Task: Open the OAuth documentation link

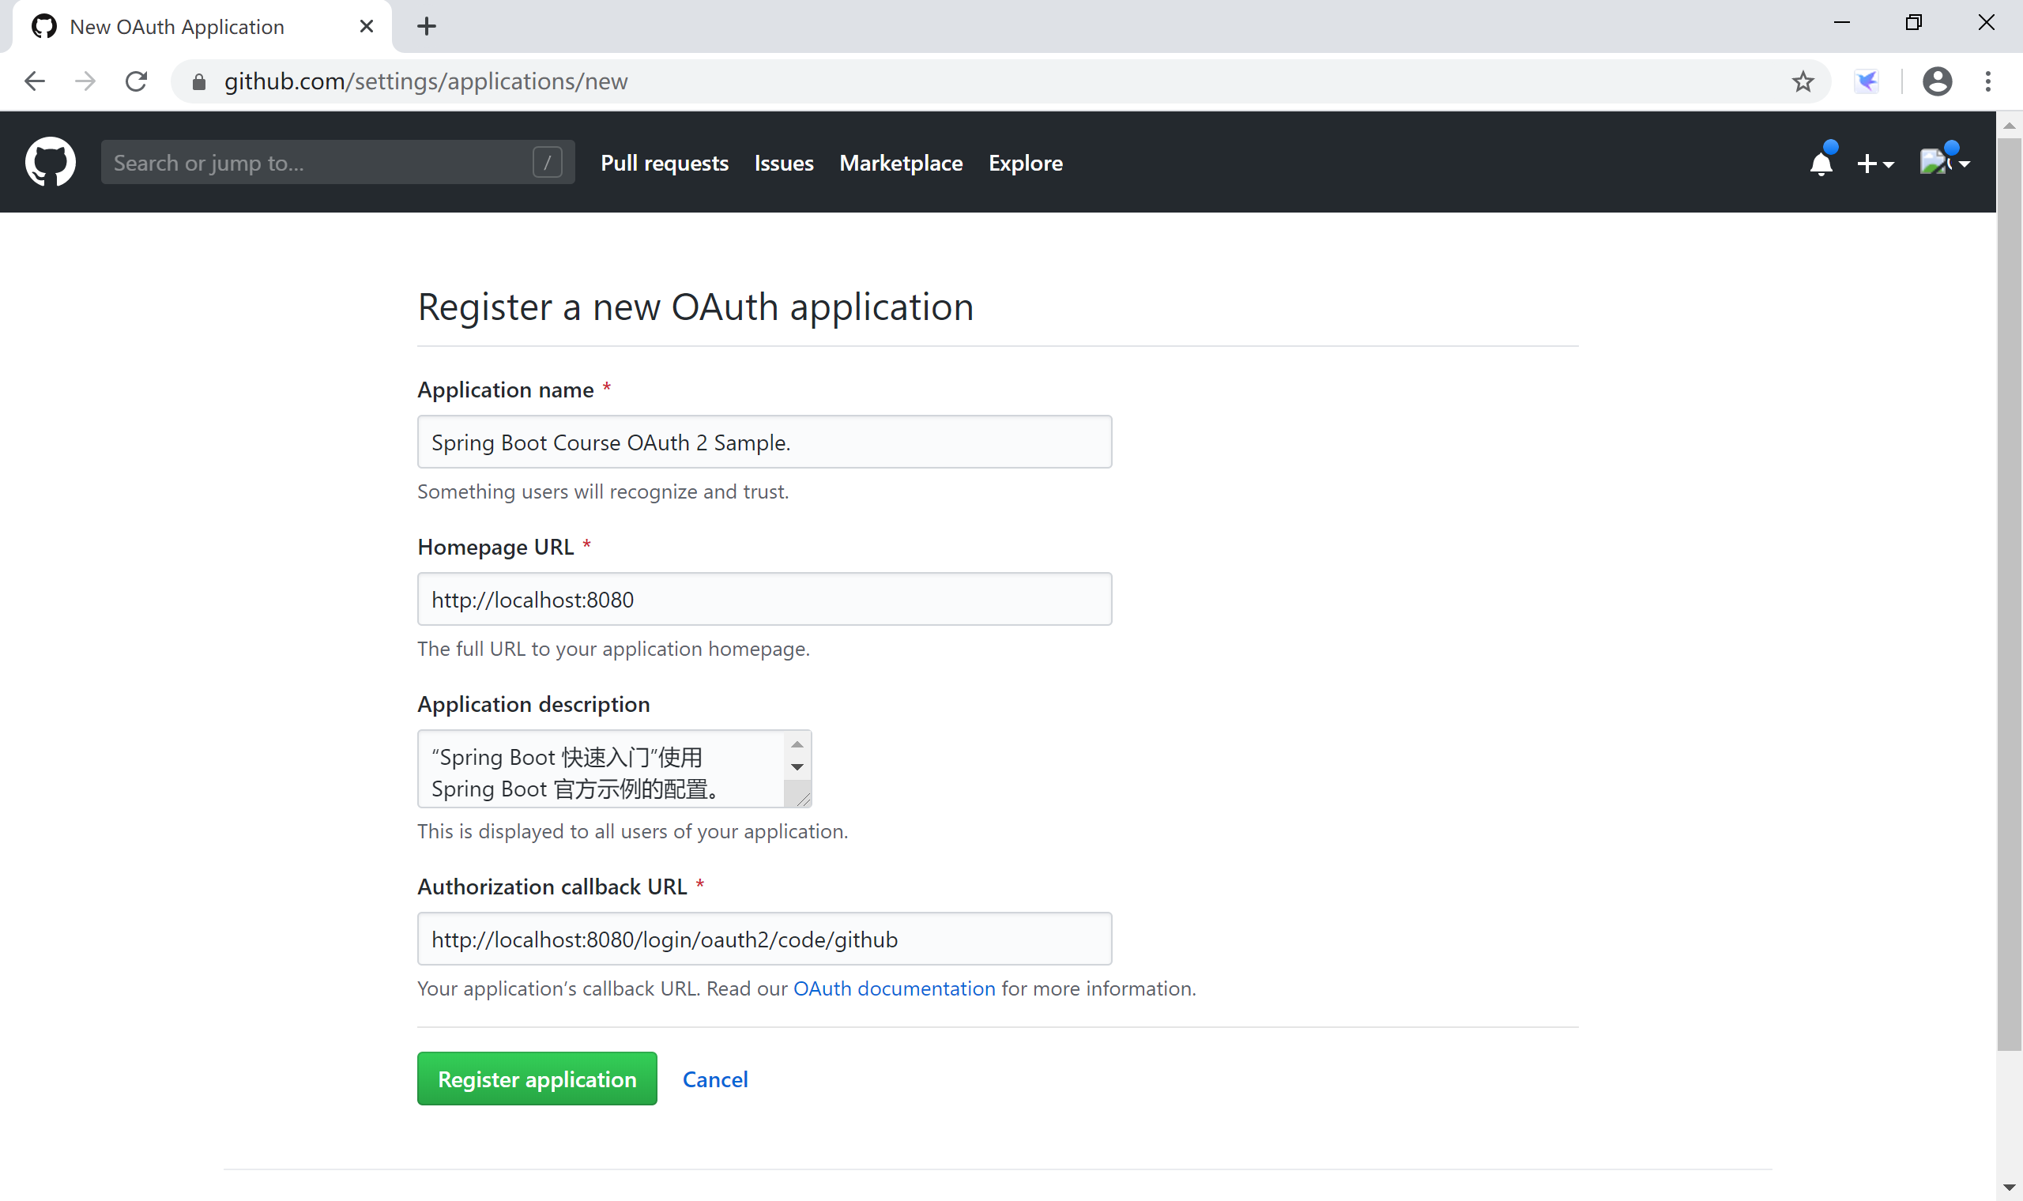Action: coord(893,988)
